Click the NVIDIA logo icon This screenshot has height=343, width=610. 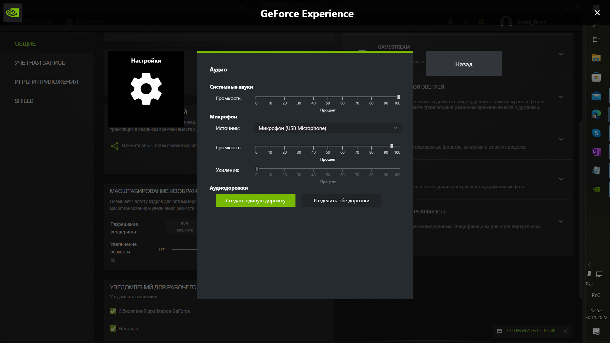13,13
